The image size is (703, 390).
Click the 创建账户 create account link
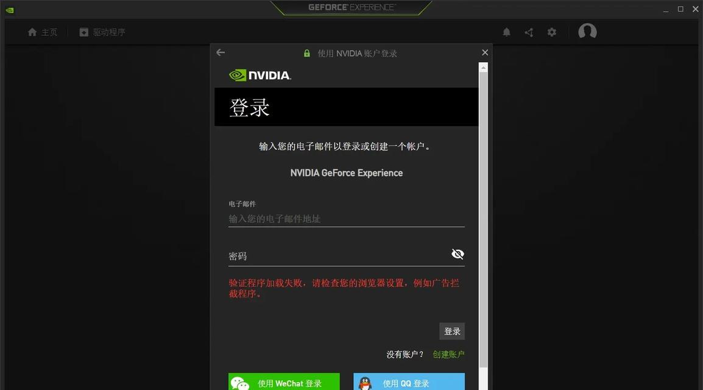point(448,354)
